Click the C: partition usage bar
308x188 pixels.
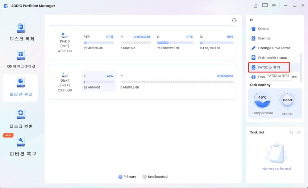175,43
